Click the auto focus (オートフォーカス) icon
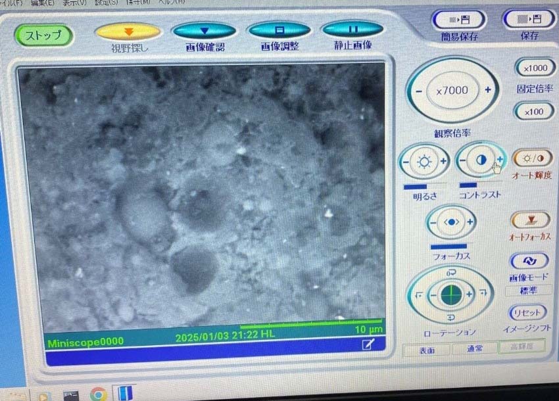 [x=530, y=221]
